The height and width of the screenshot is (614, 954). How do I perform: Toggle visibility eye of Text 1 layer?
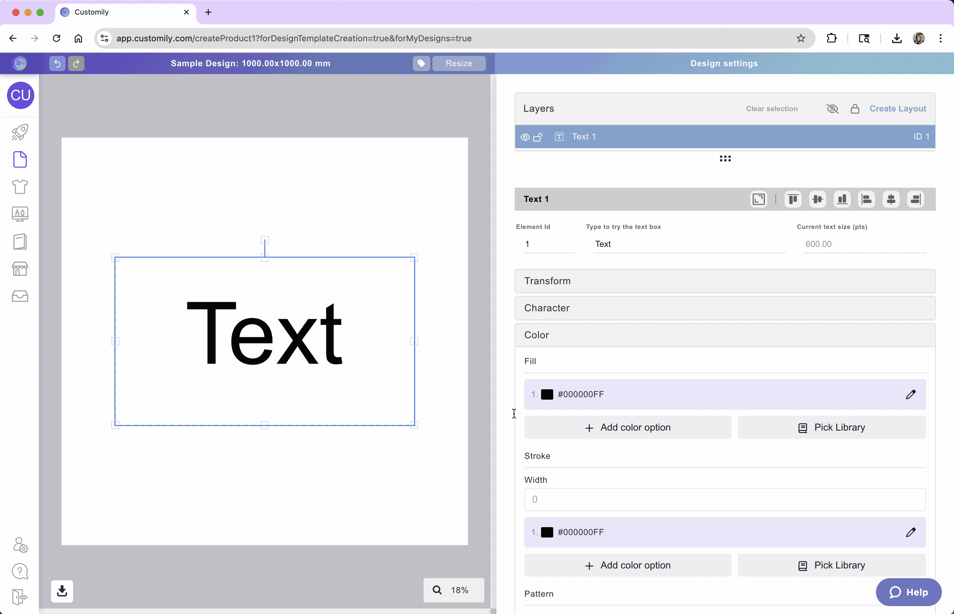pos(525,137)
